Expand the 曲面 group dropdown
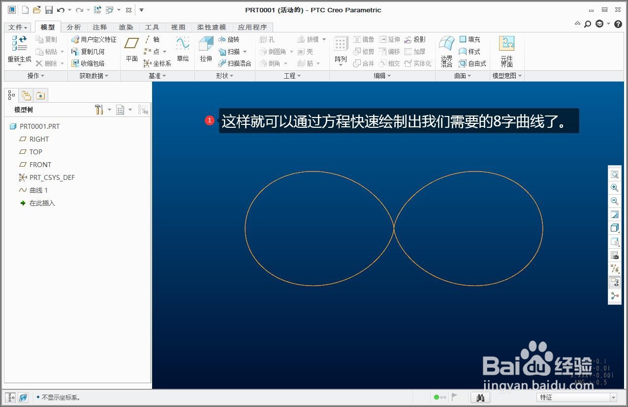 point(463,76)
